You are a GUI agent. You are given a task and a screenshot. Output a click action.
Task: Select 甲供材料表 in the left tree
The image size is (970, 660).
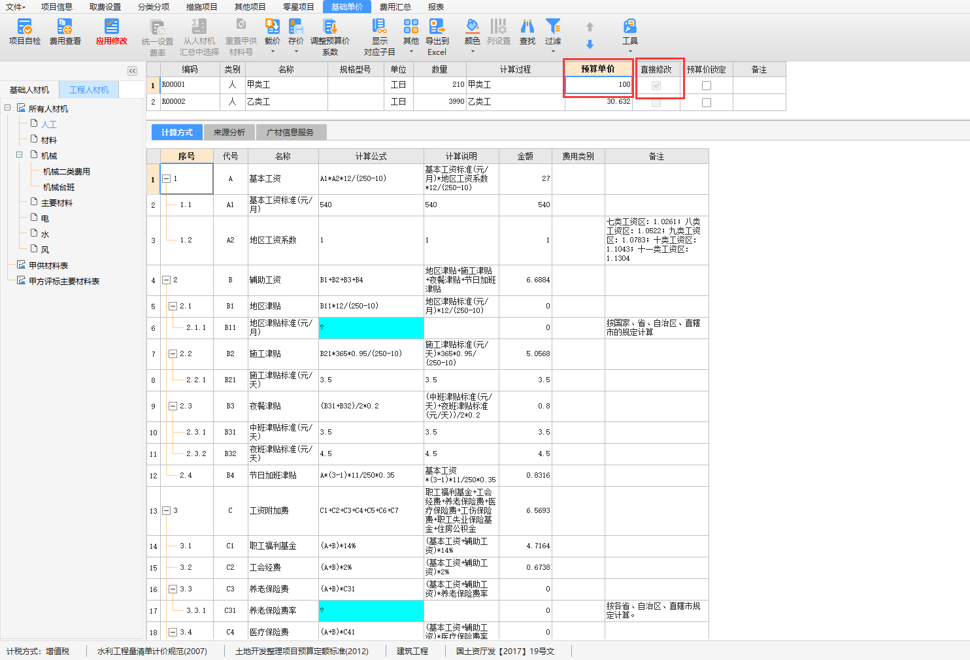[x=48, y=265]
